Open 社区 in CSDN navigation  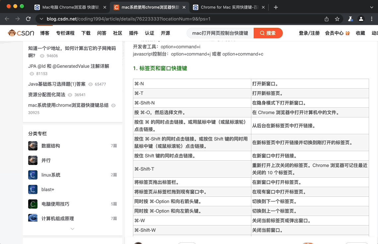[118, 33]
